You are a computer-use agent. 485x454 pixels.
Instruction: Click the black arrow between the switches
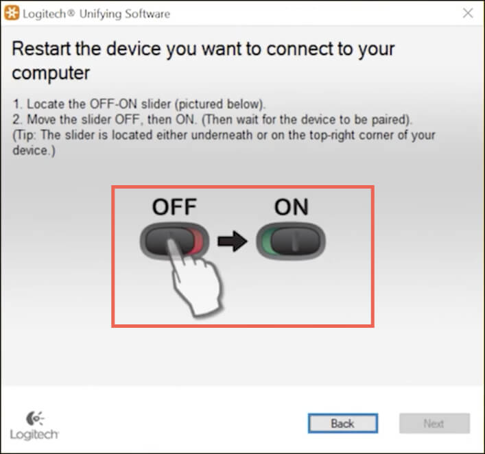[x=233, y=241]
